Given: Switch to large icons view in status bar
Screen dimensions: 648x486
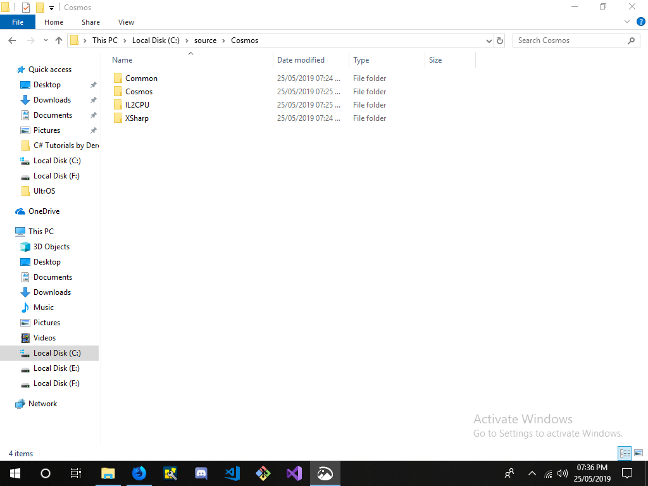Looking at the screenshot, I should [x=639, y=453].
